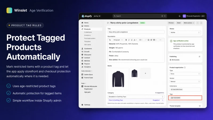The width and height of the screenshot is (213, 120).
Task: Click the Share button
Action: coord(179,23)
